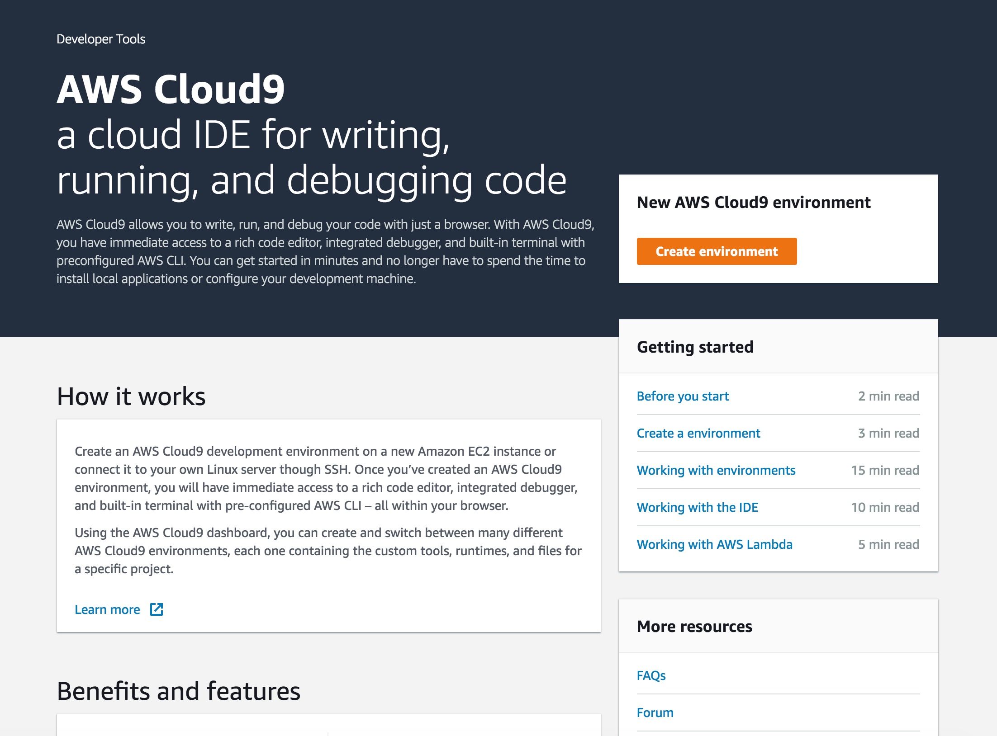Image resolution: width=997 pixels, height=736 pixels.
Task: Click the Developer Tools breadcrumb text
Action: (x=101, y=39)
